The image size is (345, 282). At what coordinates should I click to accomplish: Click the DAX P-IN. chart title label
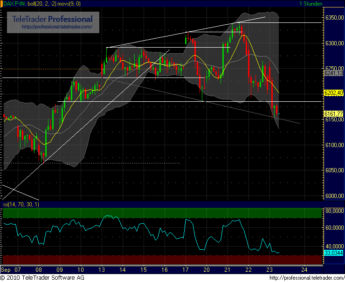pyautogui.click(x=15, y=4)
